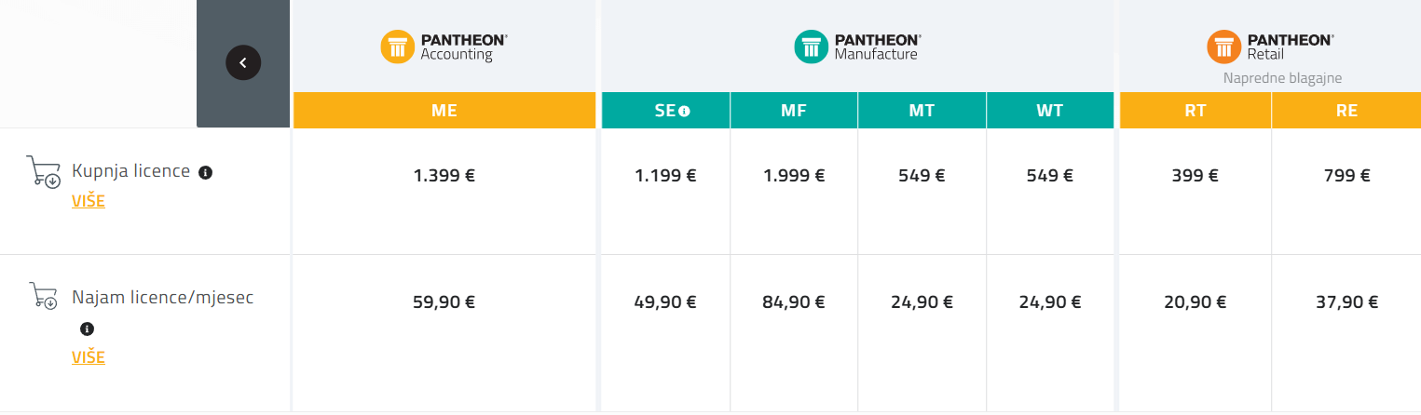Click the Pantheon Manufacture logo icon
The height and width of the screenshot is (415, 1421).
point(811,47)
